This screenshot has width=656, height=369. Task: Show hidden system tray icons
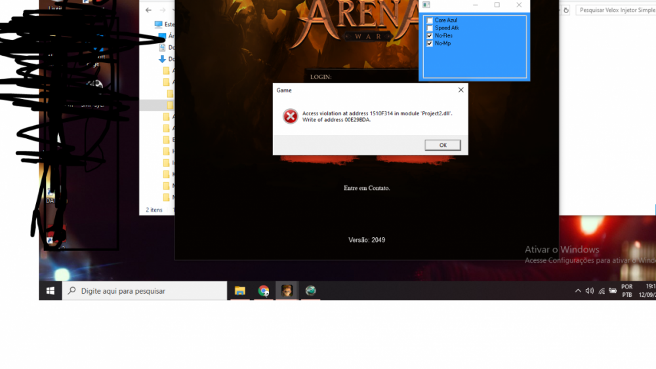(578, 291)
